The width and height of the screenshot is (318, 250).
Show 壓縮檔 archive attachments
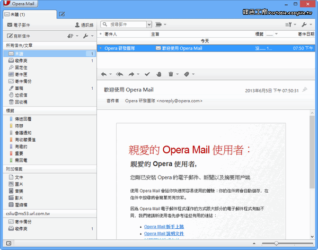pyautogui.click(x=49, y=205)
